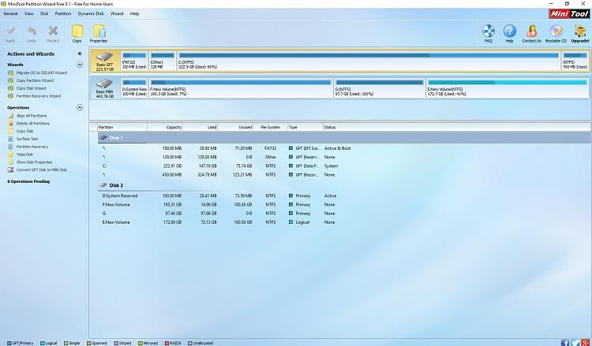This screenshot has width=592, height=346.
Task: Click the Discard X icon
Action: click(x=53, y=32)
